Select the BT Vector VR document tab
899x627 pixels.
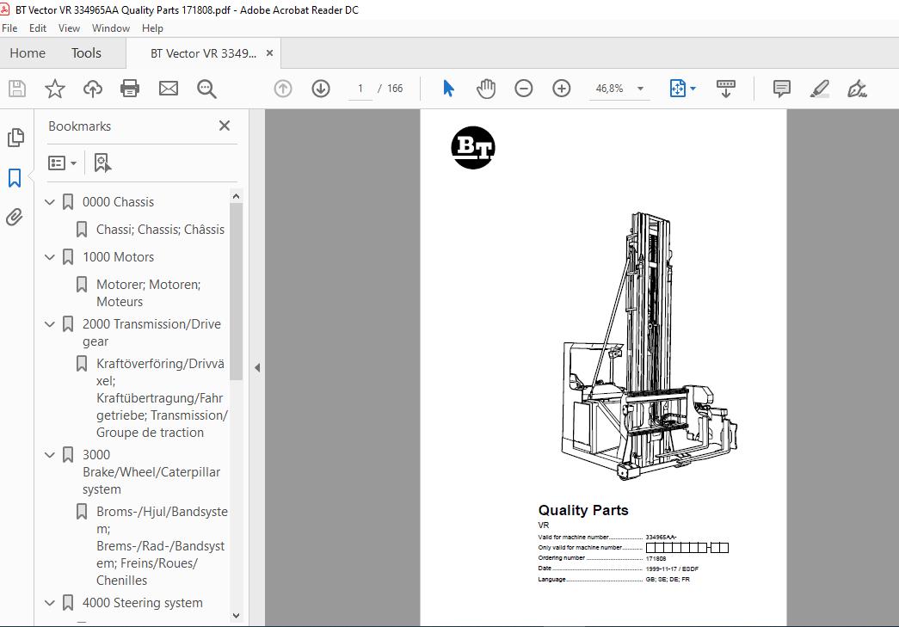tap(204, 53)
